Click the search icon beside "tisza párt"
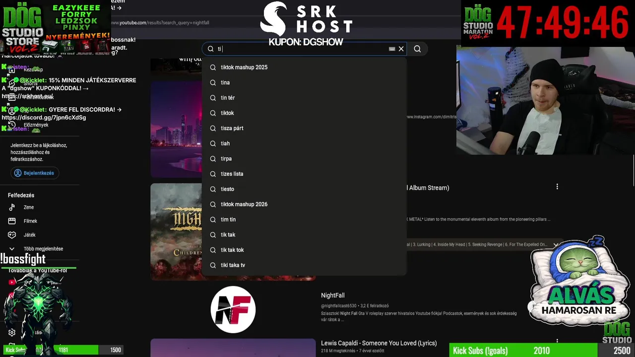Viewport: 635px width, 357px height. (213, 128)
